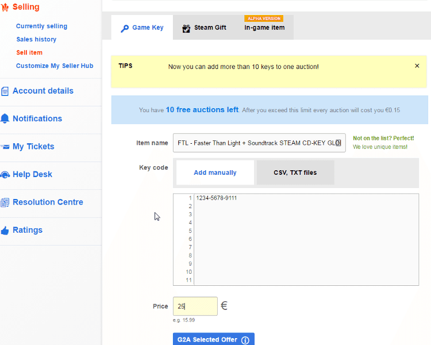431x345 pixels.
Task: Click icon at end of Item name field
Action: 338,143
